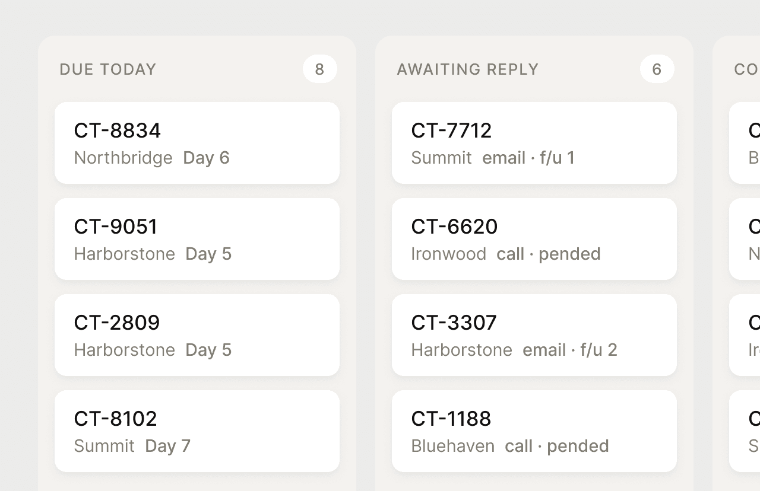The width and height of the screenshot is (760, 491).
Task: Click the Bluehaven payer name
Action: pyautogui.click(x=453, y=446)
